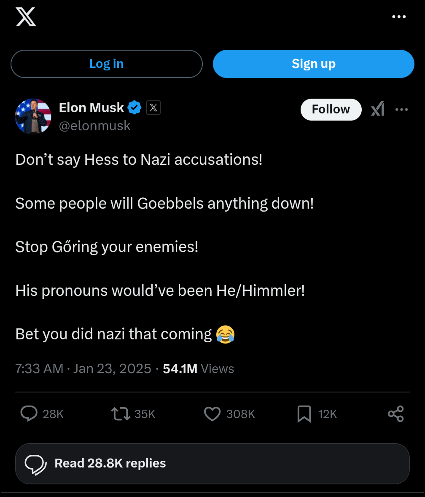
Task: Click the Grok icon next to Follow
Action: 377,110
